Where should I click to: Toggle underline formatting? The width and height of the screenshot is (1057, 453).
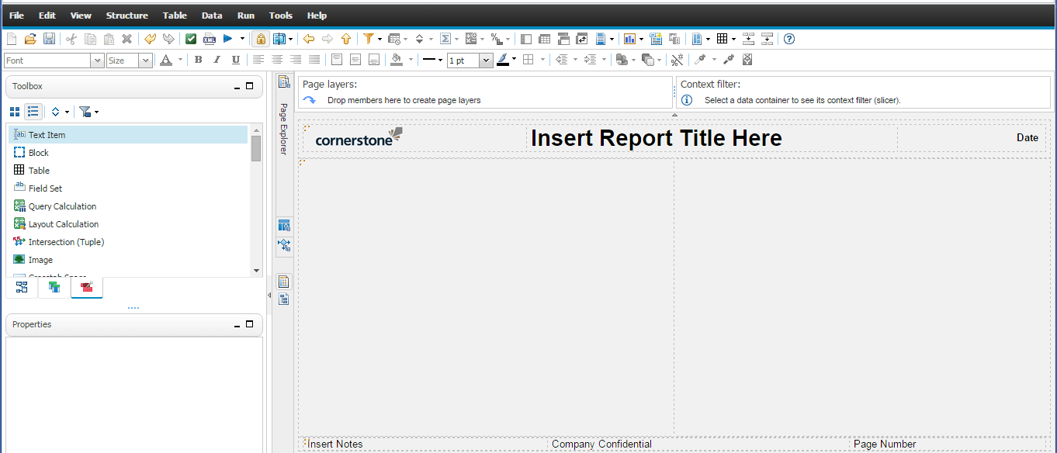tap(235, 60)
